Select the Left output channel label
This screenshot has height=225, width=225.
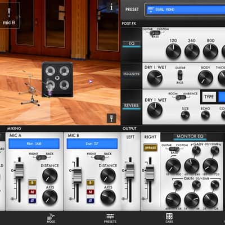tap(130, 137)
